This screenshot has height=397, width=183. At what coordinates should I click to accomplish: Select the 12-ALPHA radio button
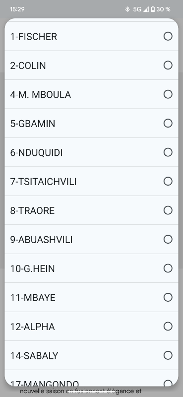(168, 327)
